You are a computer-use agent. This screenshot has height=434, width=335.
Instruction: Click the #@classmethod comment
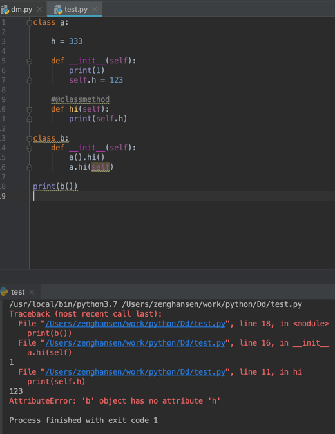pyautogui.click(x=80, y=99)
